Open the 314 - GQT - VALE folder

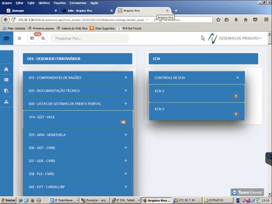(x=78, y=120)
